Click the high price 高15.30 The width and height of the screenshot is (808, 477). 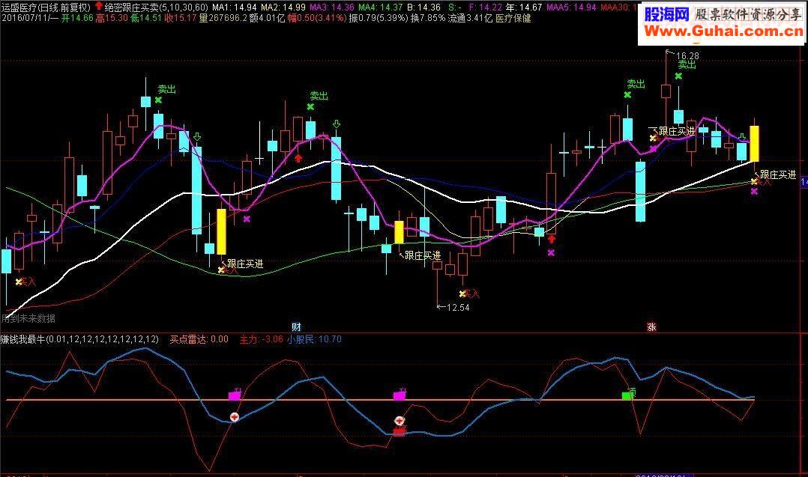coord(112,19)
